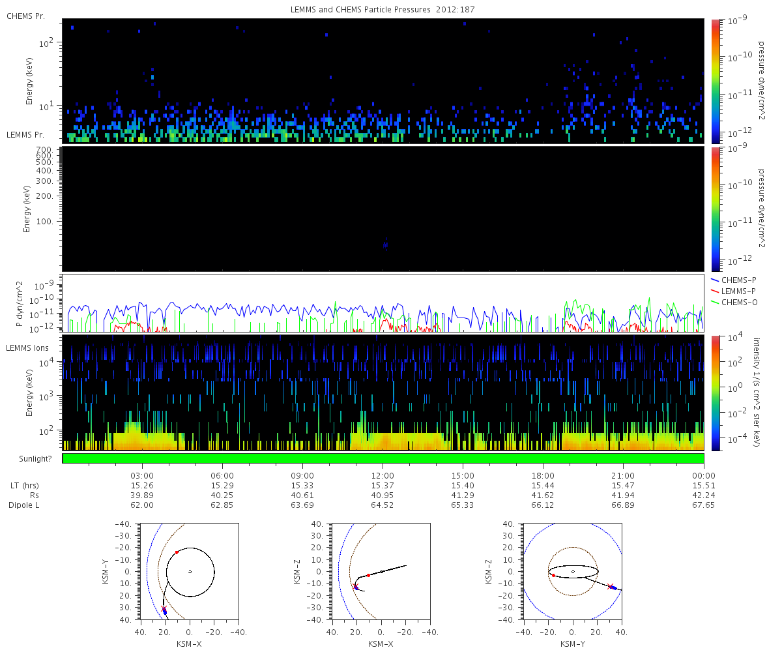The width and height of the screenshot is (782, 652).
Task: Open the KSM-X versus KSM-Y orbit plot
Action: [x=190, y=572]
